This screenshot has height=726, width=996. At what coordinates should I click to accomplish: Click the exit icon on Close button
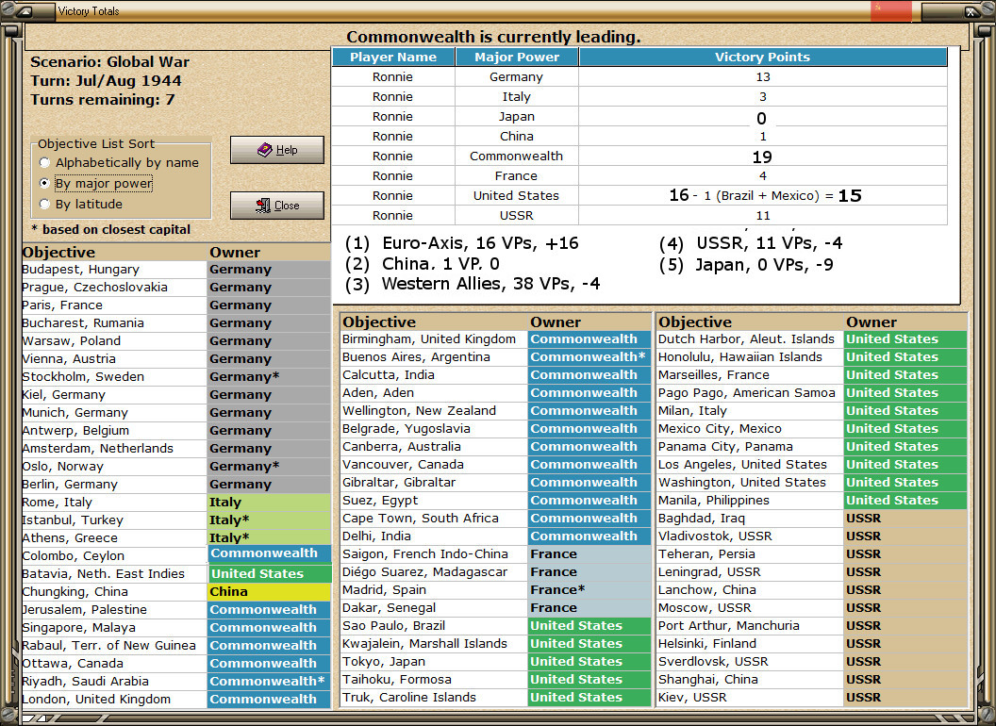pos(263,206)
